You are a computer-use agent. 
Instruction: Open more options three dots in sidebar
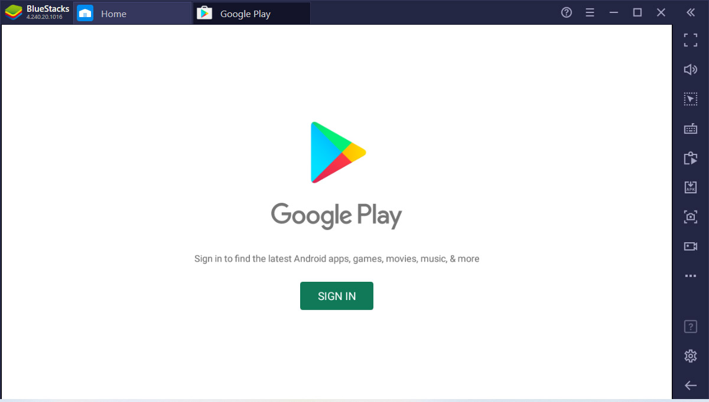coord(690,275)
